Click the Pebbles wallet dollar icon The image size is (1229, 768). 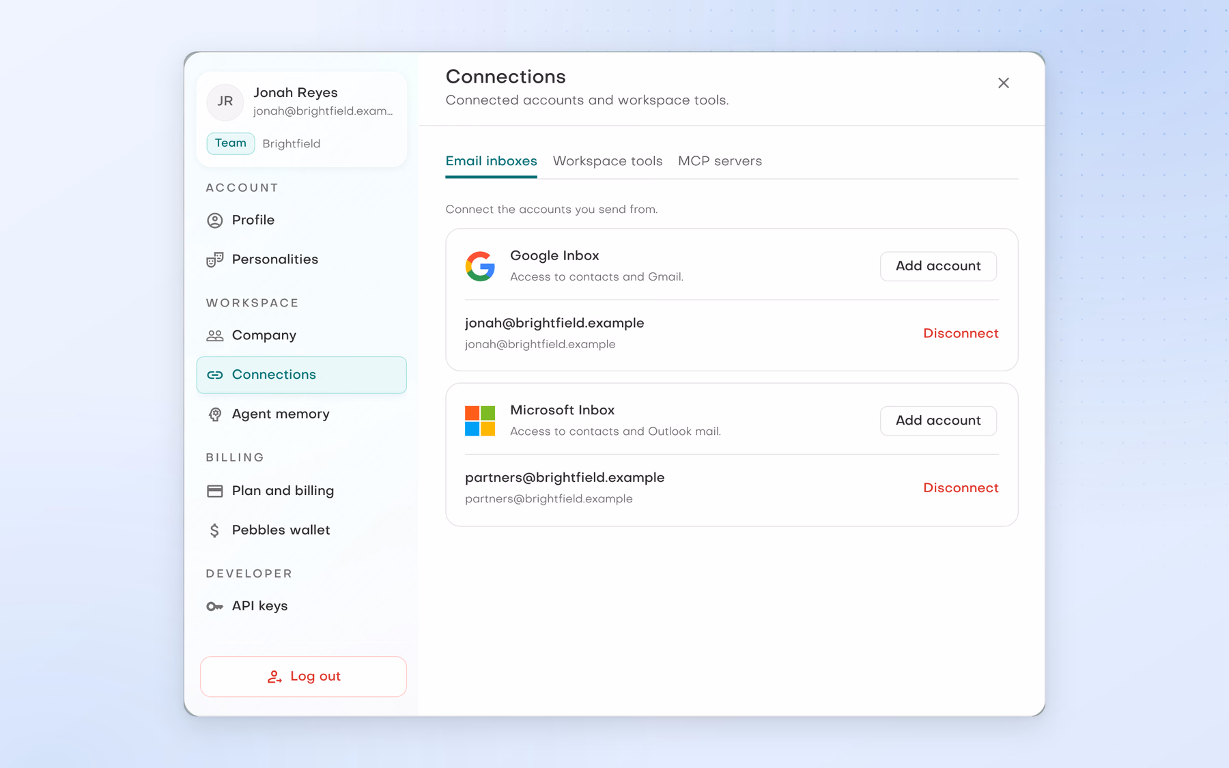[215, 530]
